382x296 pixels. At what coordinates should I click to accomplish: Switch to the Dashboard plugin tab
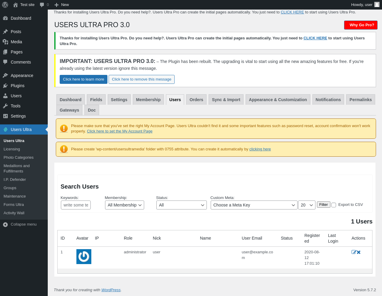(70, 100)
